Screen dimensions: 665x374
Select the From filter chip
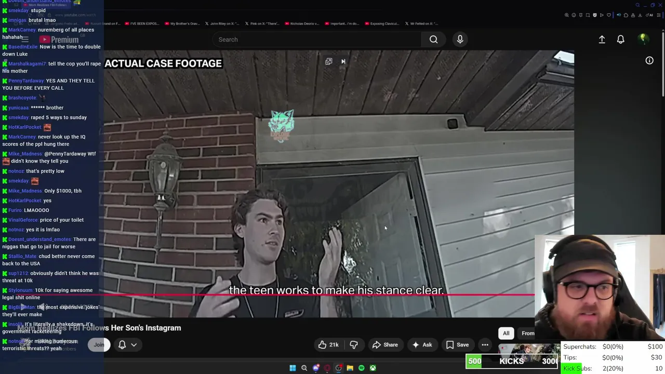coord(526,333)
